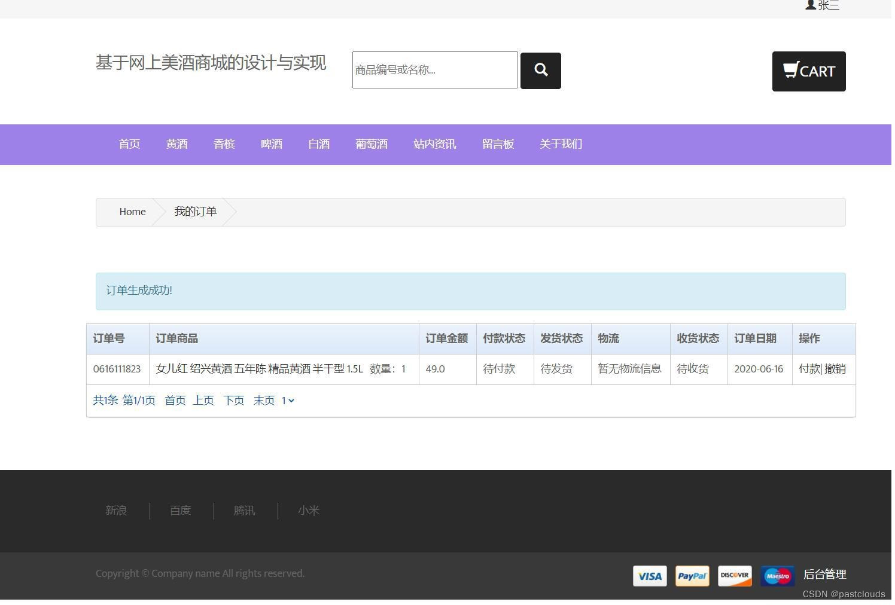Screen dimensions: 895x605
Task: Click the Maestro payment icon
Action: (777, 576)
